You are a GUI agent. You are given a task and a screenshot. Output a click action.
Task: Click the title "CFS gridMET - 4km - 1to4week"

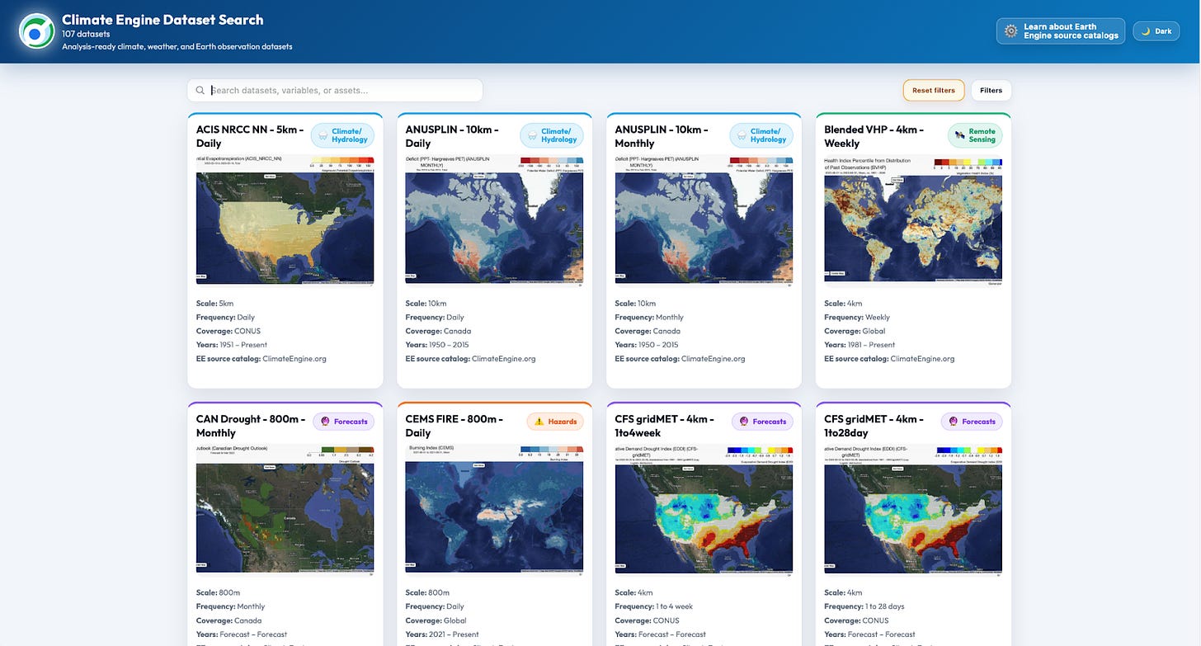(665, 426)
